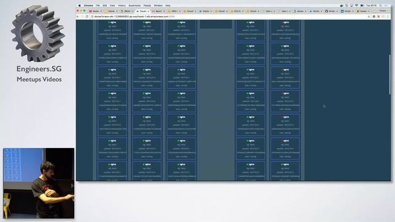Open the Wi-Fi status menu
This screenshot has height=222, width=395.
tap(357, 6)
